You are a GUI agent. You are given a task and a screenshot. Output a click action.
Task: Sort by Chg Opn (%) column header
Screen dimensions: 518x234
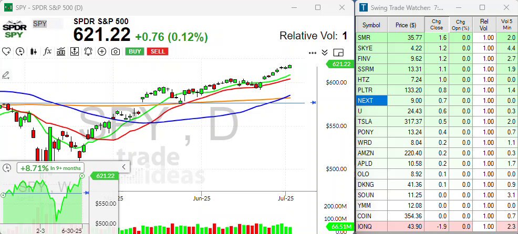[x=461, y=25]
